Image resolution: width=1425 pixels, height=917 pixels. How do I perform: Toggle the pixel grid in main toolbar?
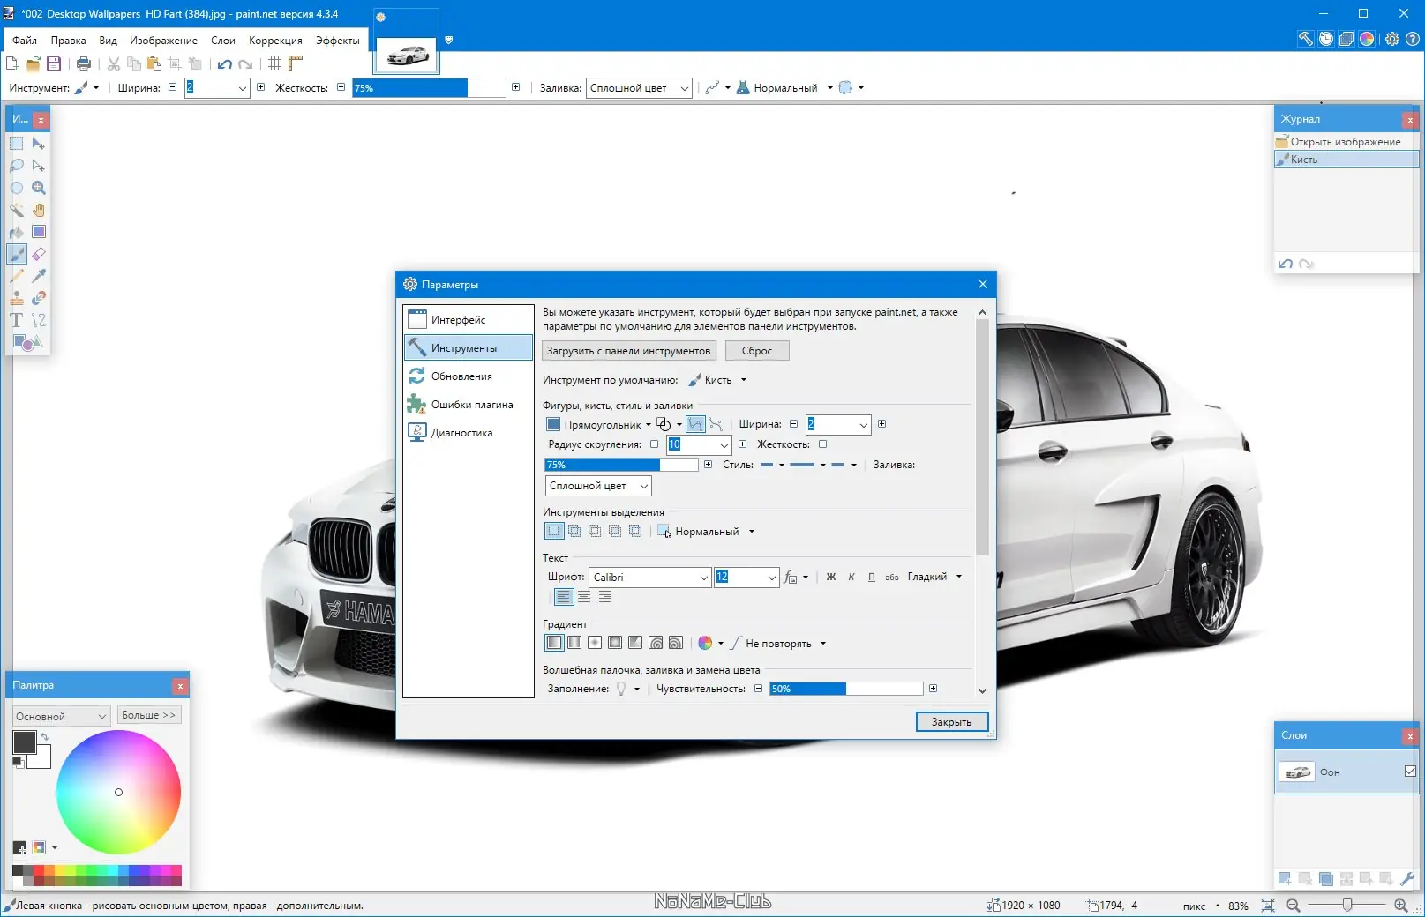coord(275,63)
